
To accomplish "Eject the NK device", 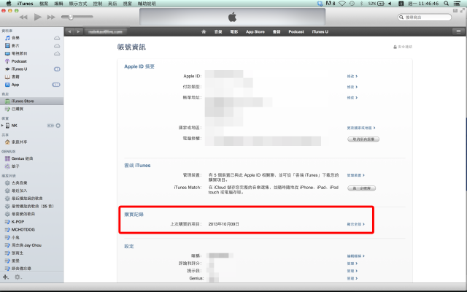I will [x=58, y=126].
